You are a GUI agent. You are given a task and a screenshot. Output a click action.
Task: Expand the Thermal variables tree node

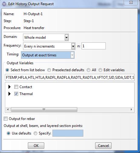9,94
